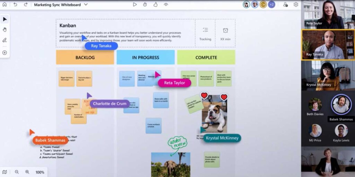Select the IN PROGRESS column header
This screenshot has width=355, height=177.
146,57
